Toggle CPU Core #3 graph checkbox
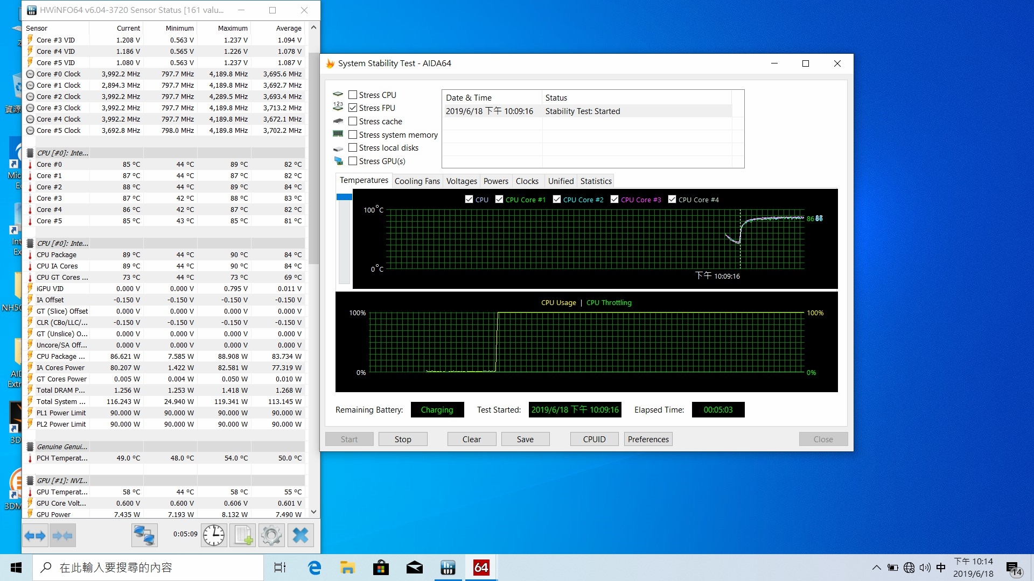 tap(614, 200)
